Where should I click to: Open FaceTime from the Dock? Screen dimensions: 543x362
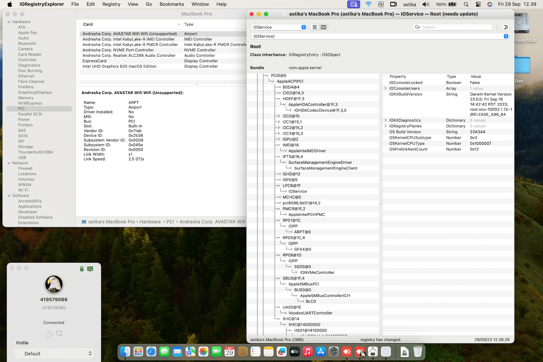pyautogui.click(x=216, y=352)
